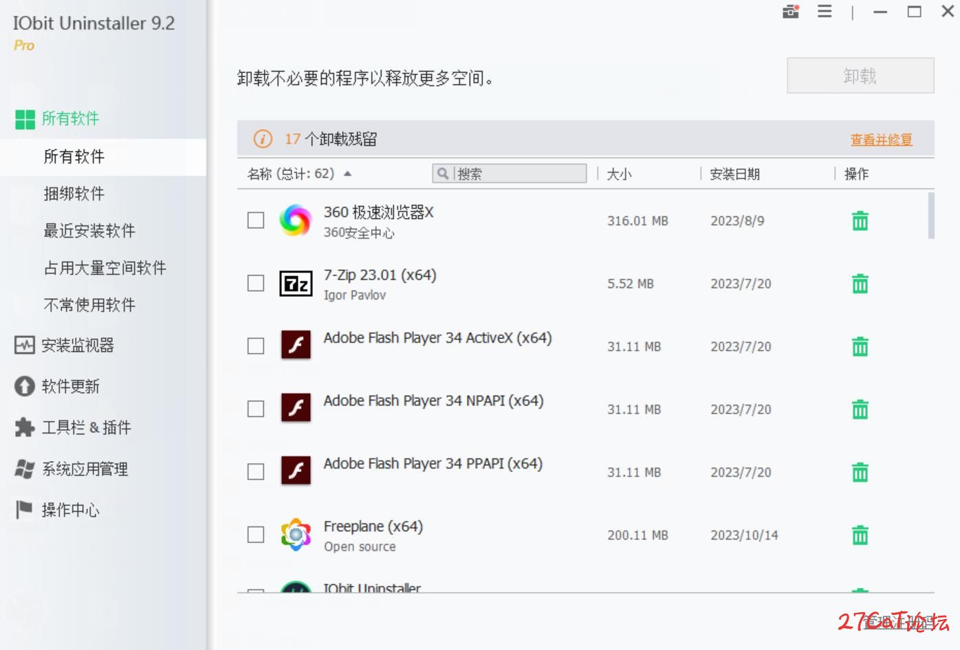This screenshot has width=960, height=650.
Task: Click the 7-Zip application icon
Action: point(296,283)
